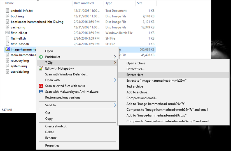The height and width of the screenshot is (151, 231).
Task: Click the Pushbullet icon in context menu
Action: pos(41,57)
